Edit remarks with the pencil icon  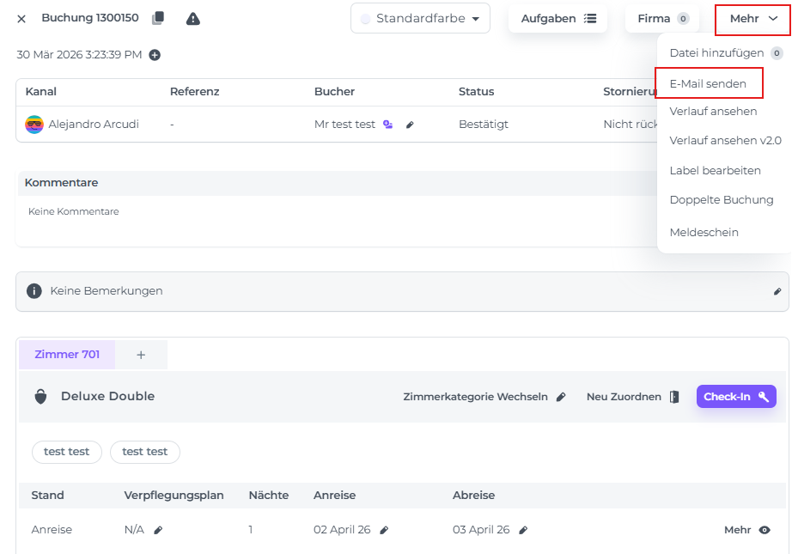coord(777,291)
